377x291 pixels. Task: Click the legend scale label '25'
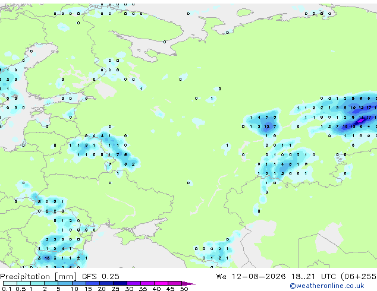coord(115,289)
